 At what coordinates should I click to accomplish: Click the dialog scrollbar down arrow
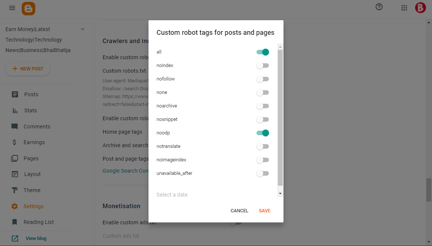[280, 194]
